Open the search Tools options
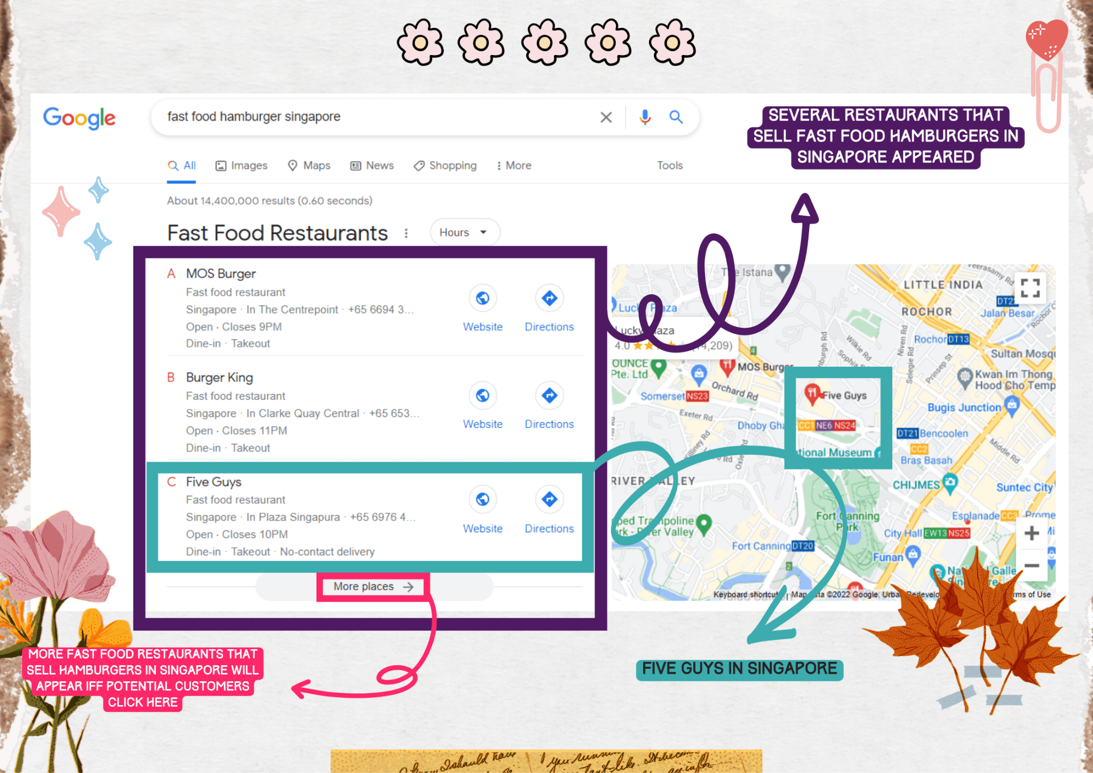 [x=669, y=165]
